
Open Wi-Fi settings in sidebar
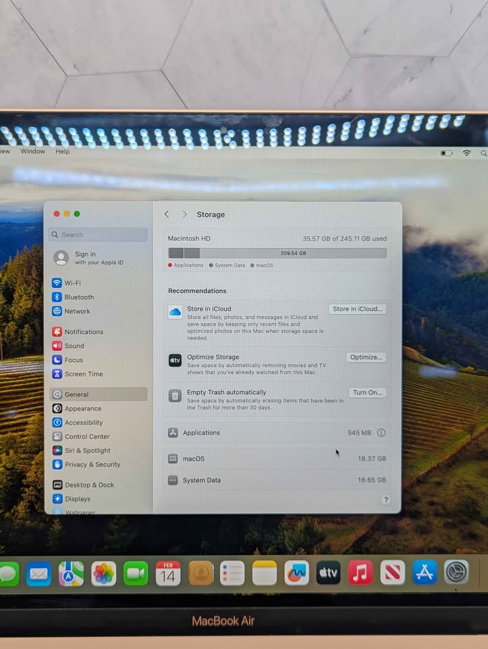pyautogui.click(x=72, y=283)
